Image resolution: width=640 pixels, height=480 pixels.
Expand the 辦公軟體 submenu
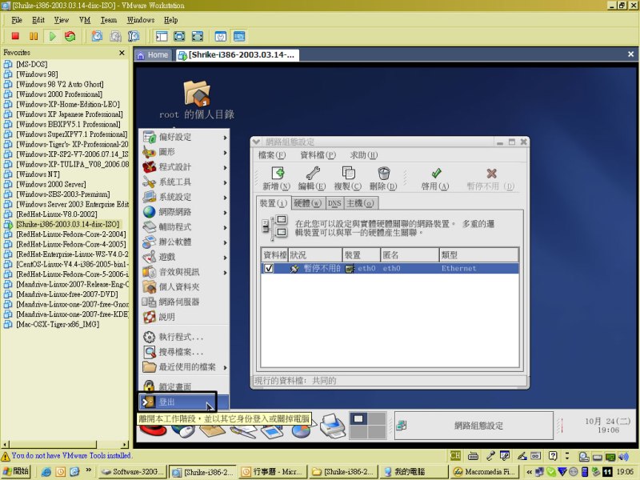click(184, 242)
